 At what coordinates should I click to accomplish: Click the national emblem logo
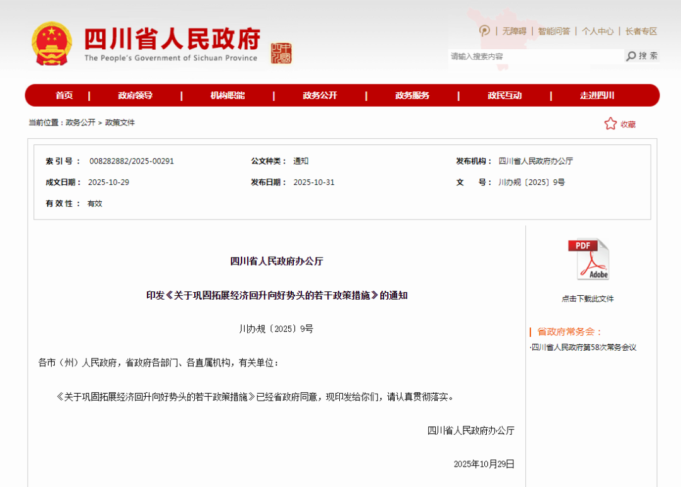coord(53,44)
